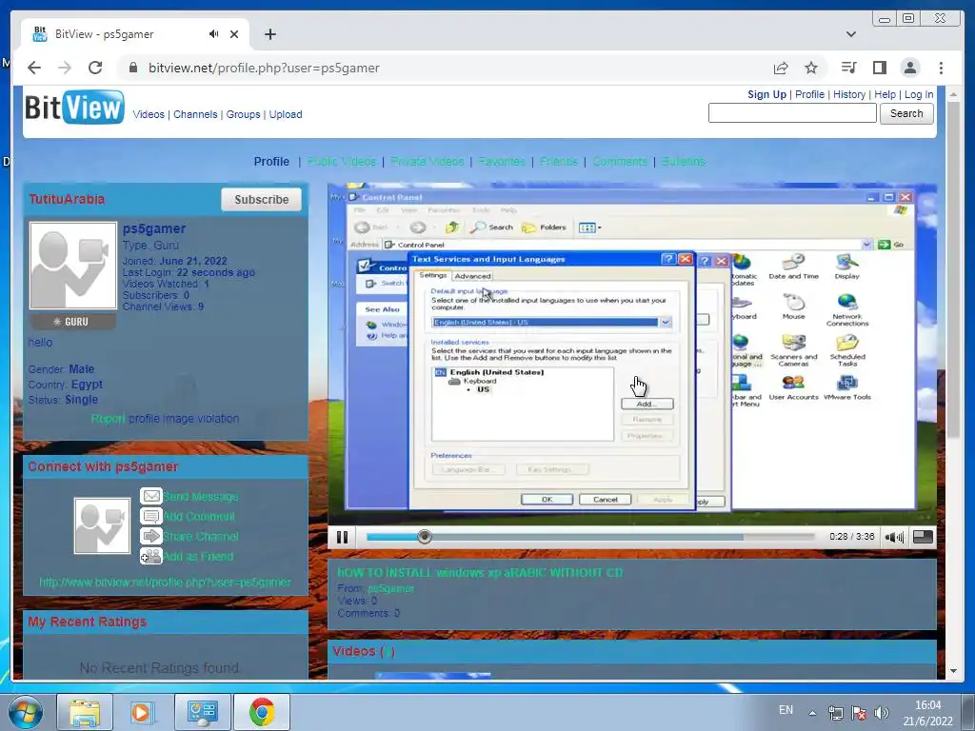Open the Chrome side panel icon
The width and height of the screenshot is (975, 731).
coord(879,68)
